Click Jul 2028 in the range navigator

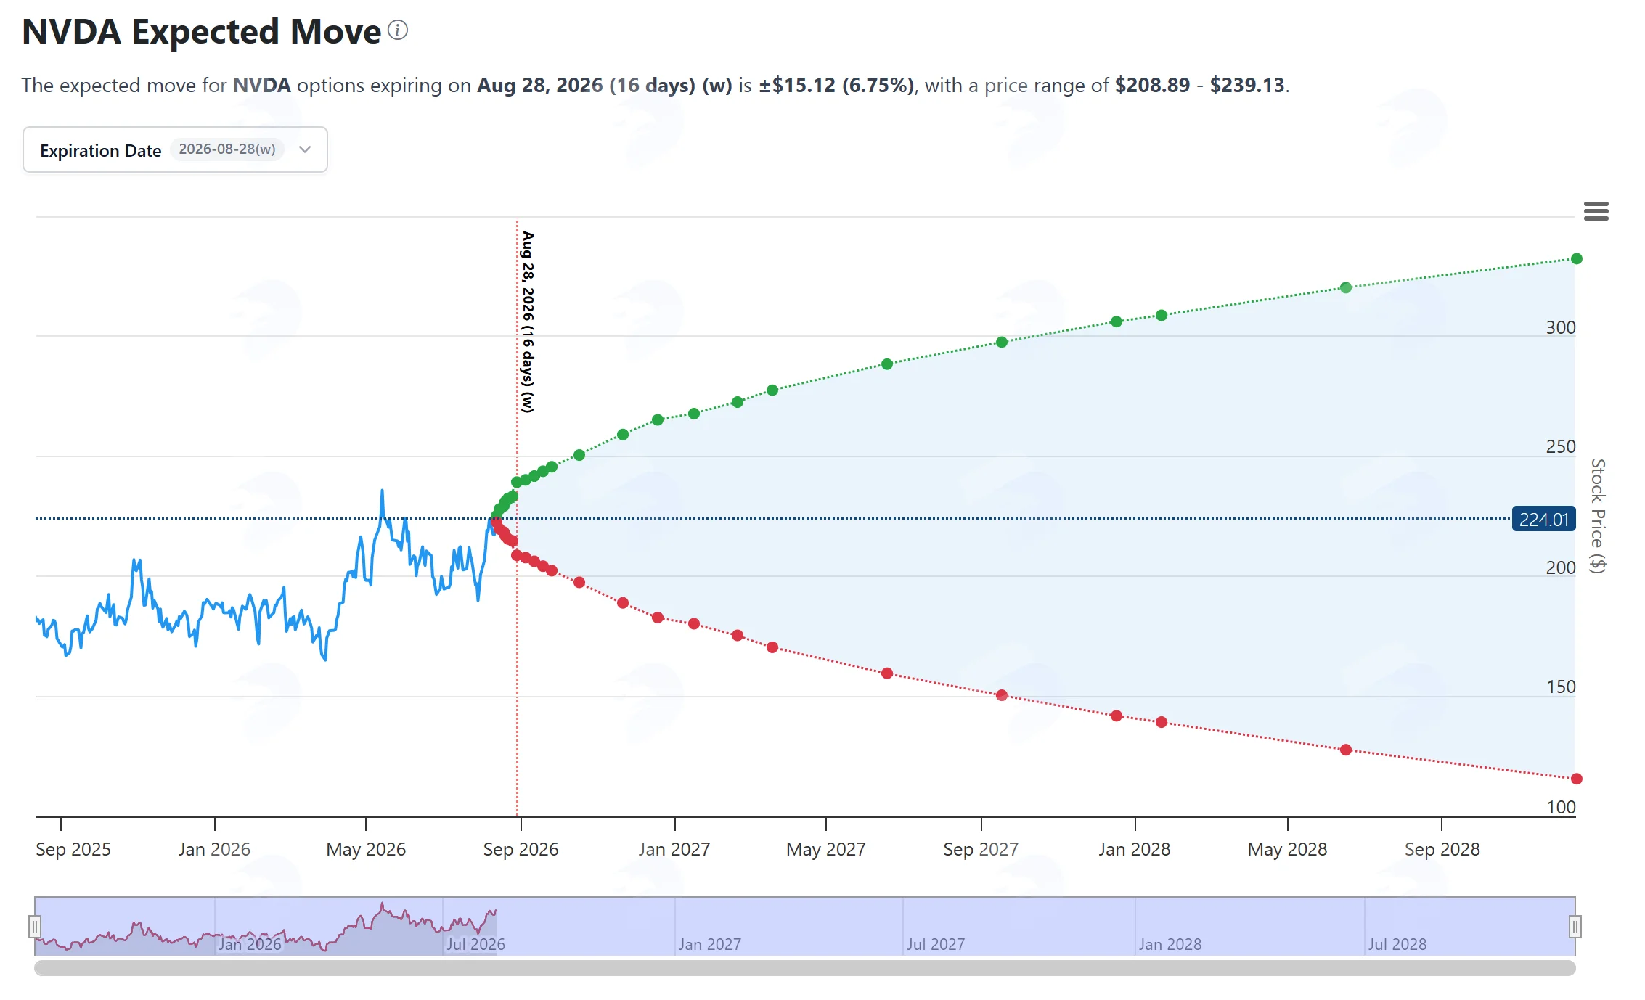(1397, 944)
